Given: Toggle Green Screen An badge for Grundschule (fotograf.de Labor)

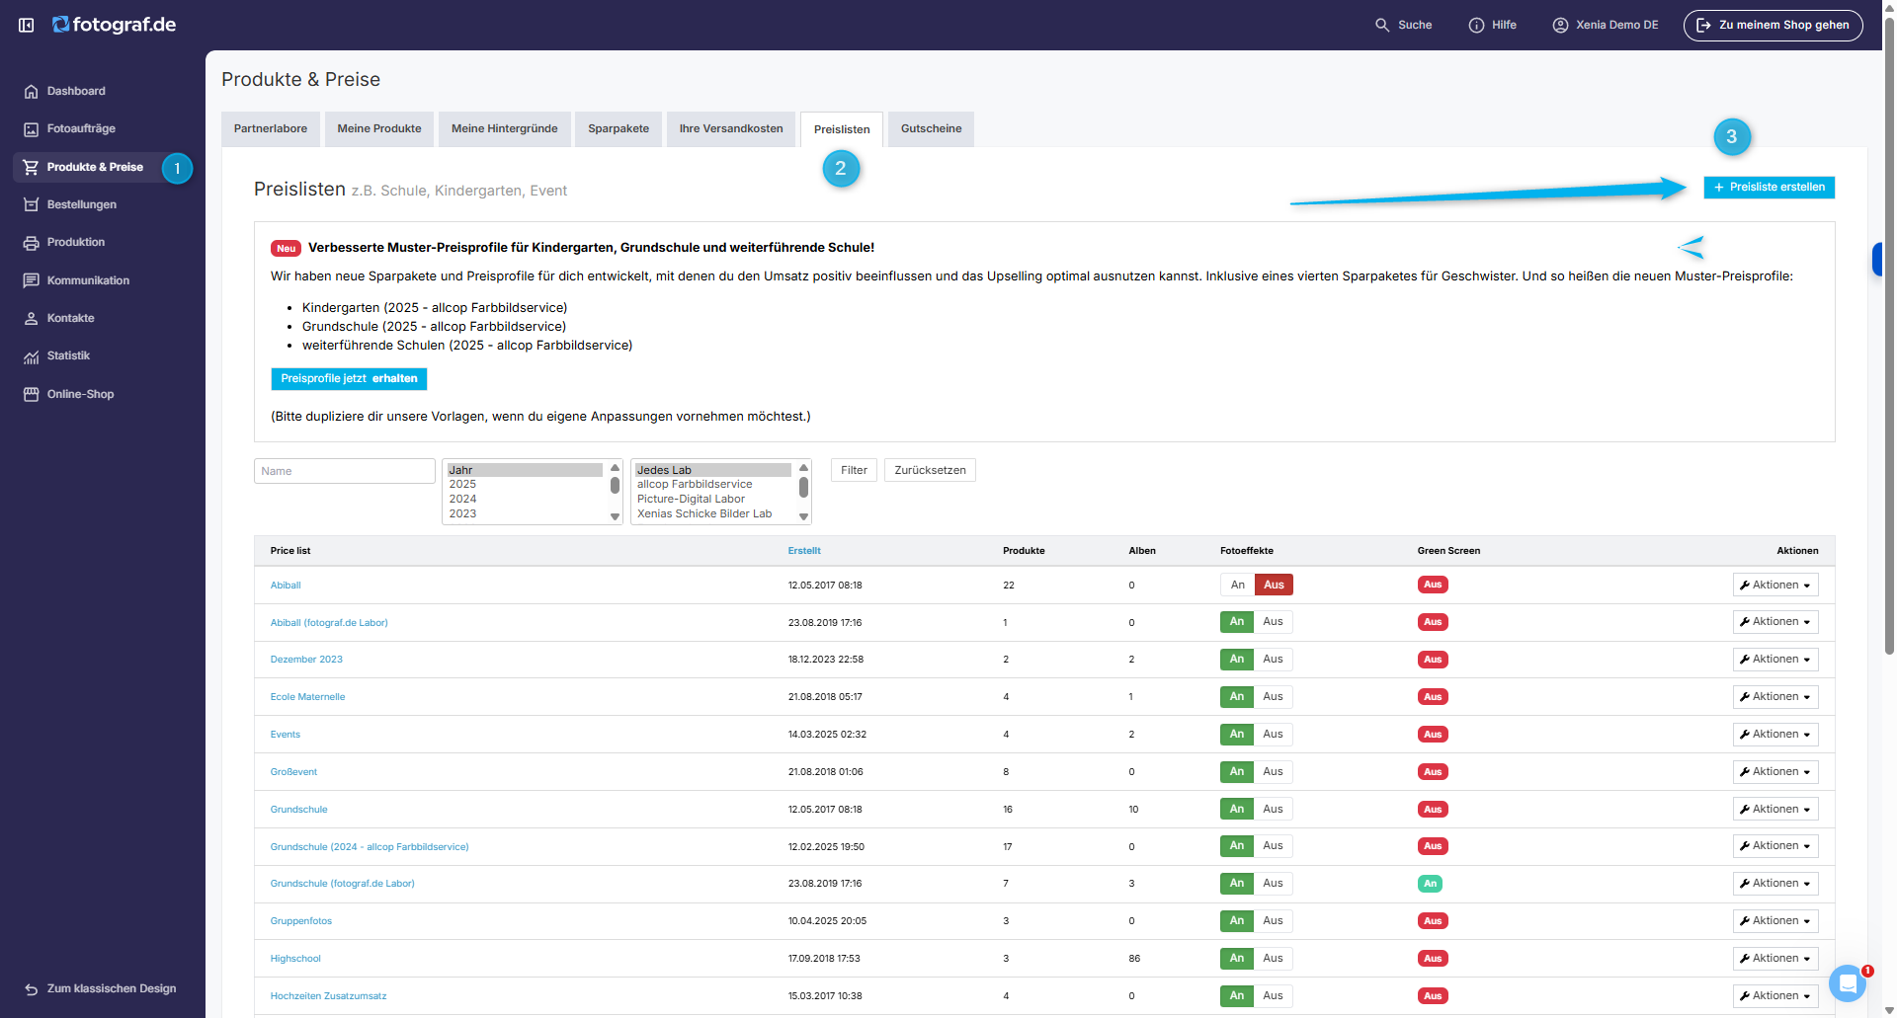Looking at the screenshot, I should (1430, 884).
